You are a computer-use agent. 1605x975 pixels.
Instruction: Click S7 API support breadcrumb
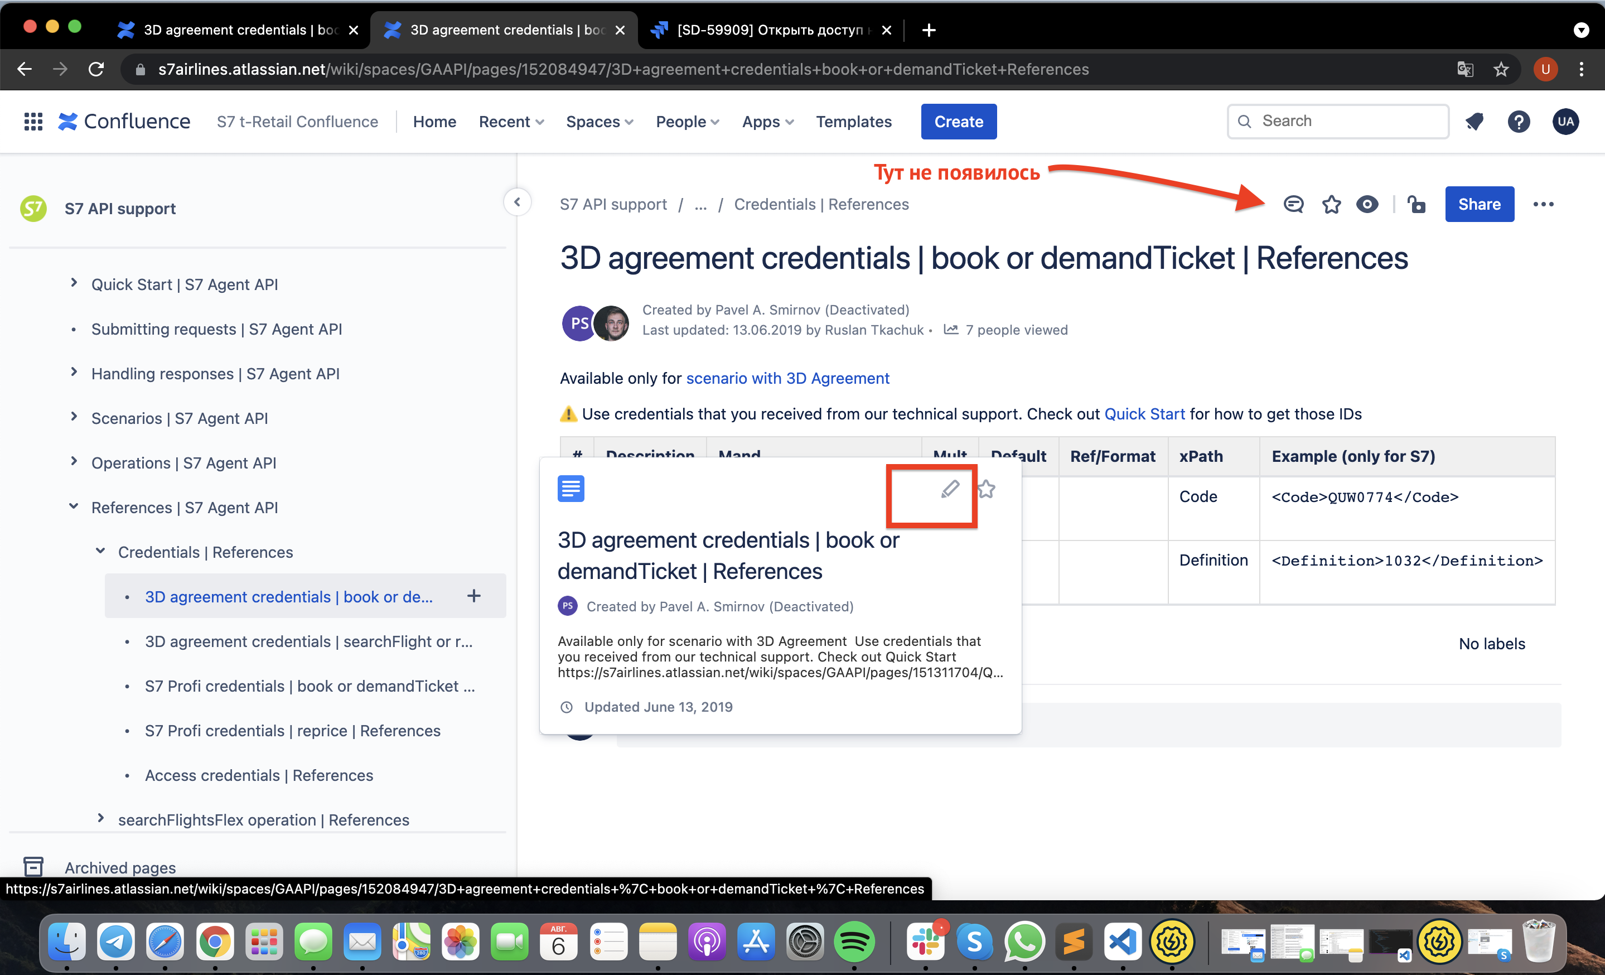[x=613, y=205]
